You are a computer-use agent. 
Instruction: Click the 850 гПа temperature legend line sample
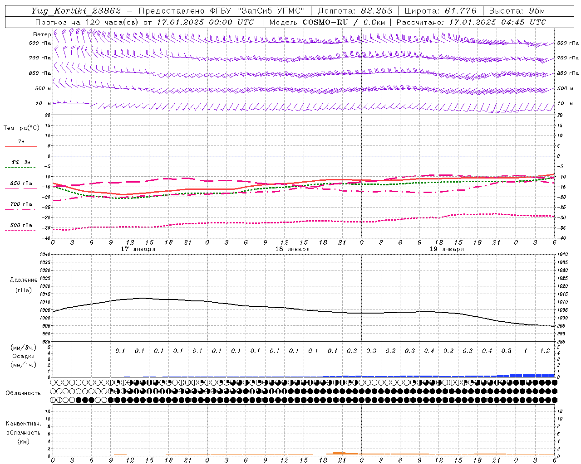click(21, 188)
